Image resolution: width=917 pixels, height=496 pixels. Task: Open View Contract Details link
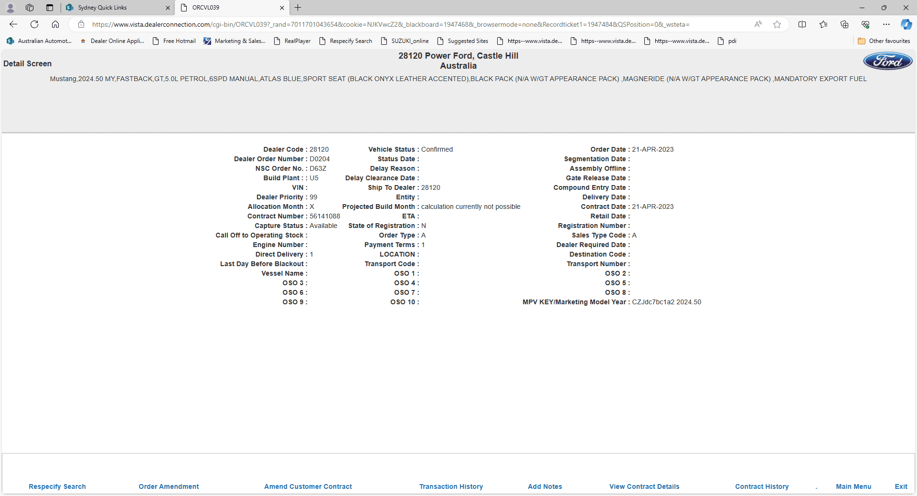coord(644,486)
